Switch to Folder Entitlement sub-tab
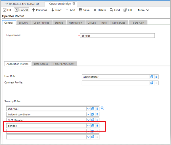 (64, 64)
